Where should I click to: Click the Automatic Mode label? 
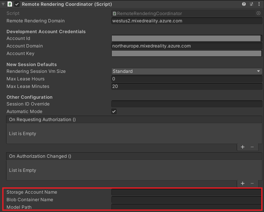tap(24, 112)
